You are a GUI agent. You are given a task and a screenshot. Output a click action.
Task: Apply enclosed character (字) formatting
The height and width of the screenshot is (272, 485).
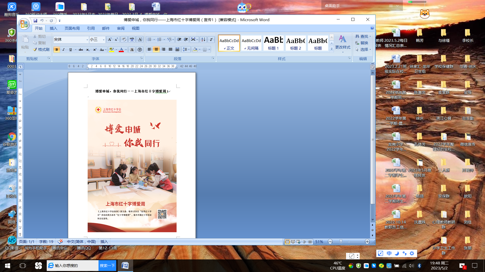click(140, 50)
